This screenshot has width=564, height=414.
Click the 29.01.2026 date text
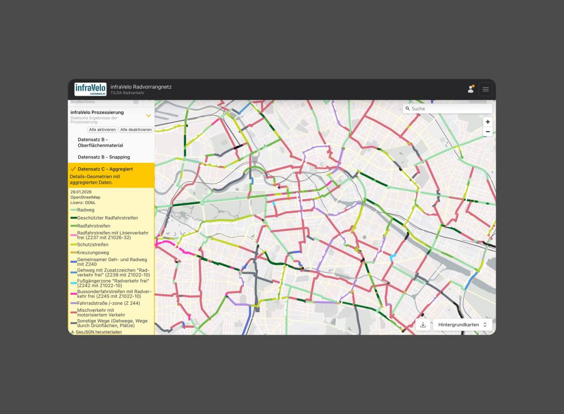tap(81, 192)
